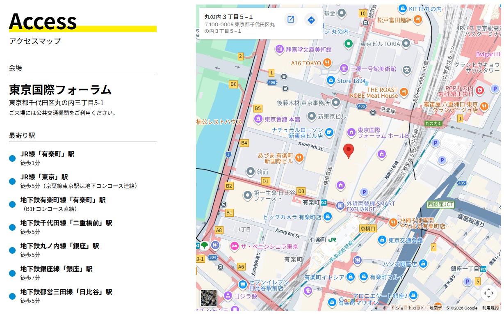504x314 pixels.
Task: Open ザ・ペニンシュラ東京 hotel marker
Action: tap(235, 246)
